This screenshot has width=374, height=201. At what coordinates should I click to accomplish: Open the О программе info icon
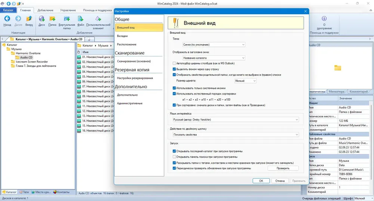point(324,19)
